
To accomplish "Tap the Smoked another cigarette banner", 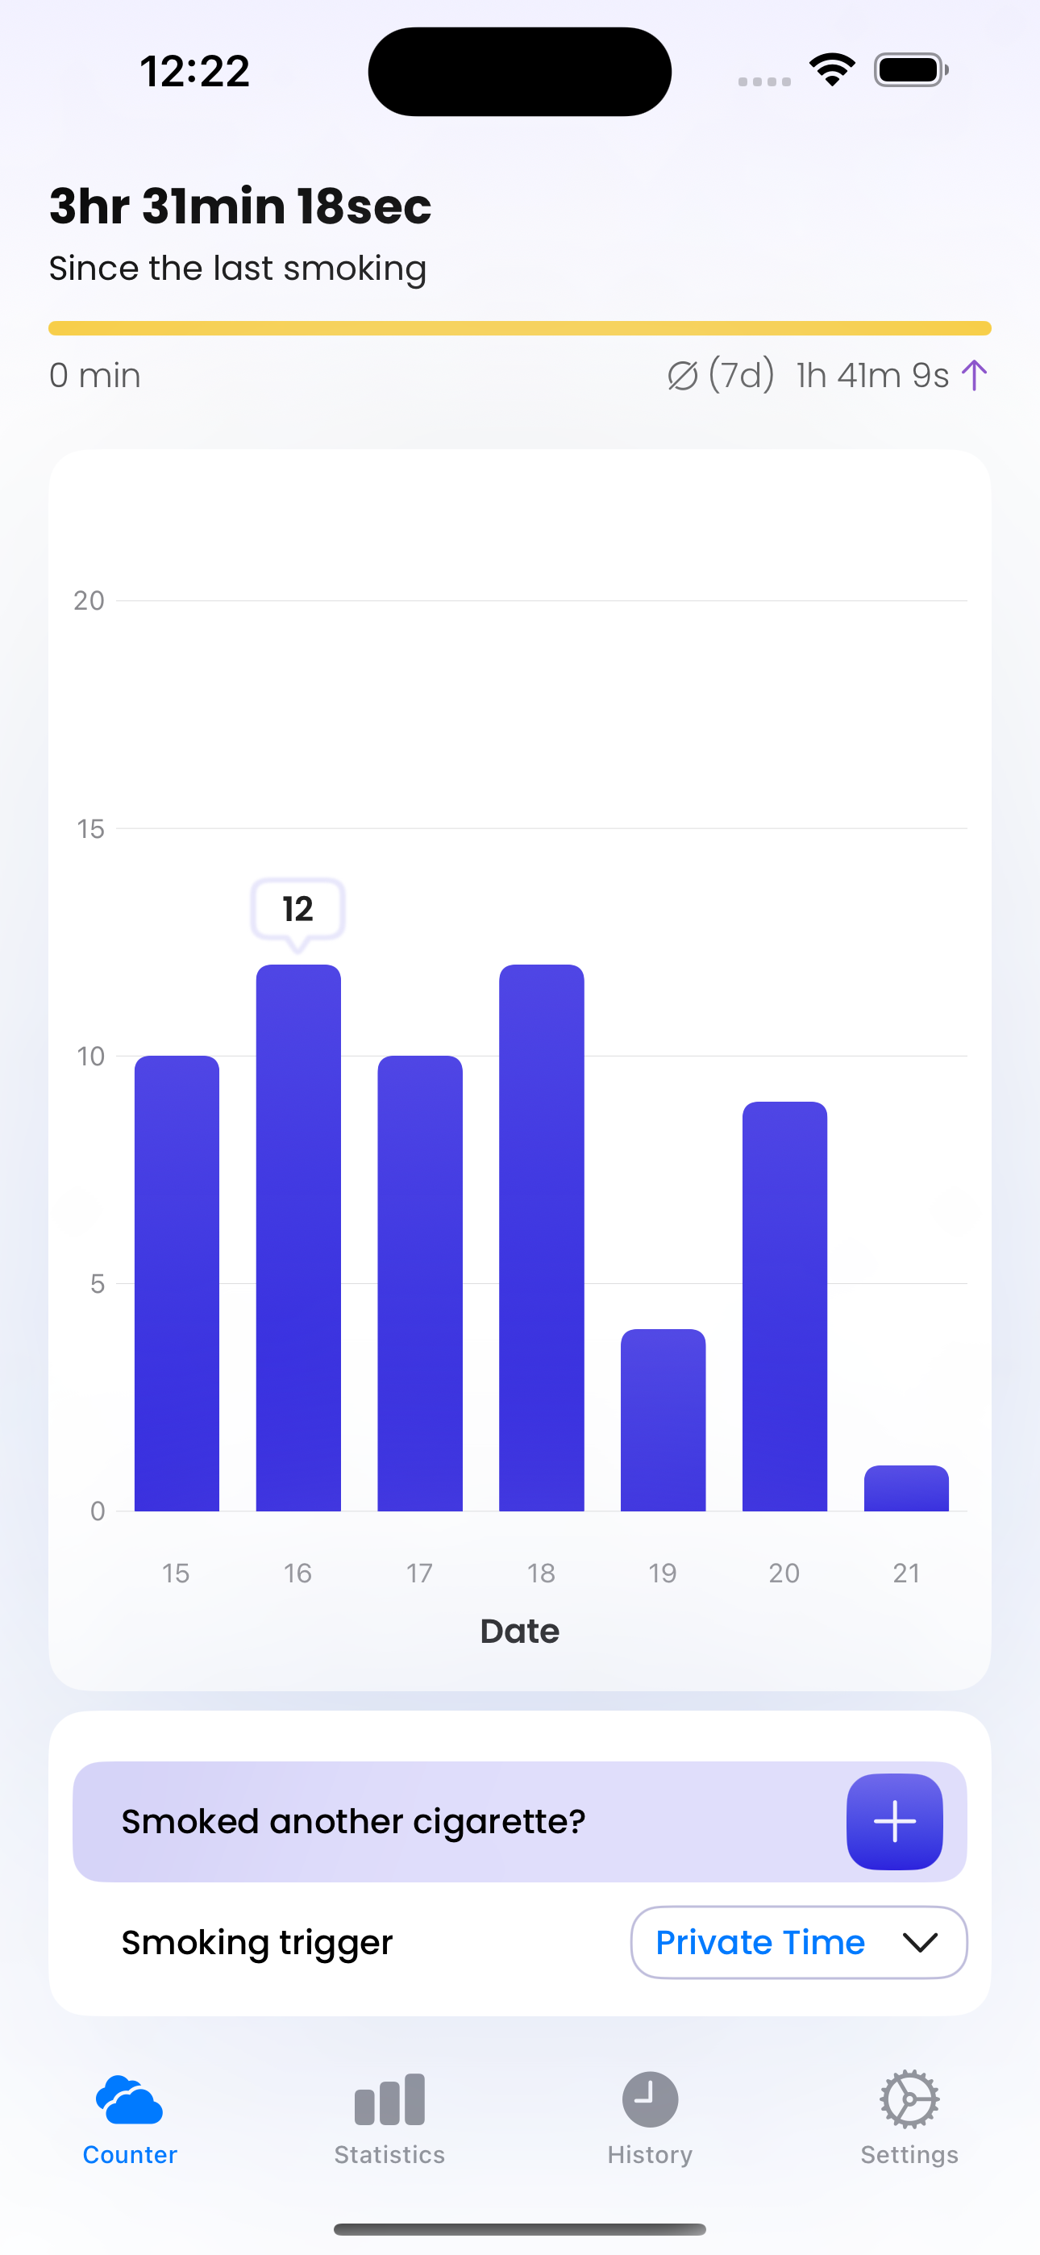I will 354,1822.
